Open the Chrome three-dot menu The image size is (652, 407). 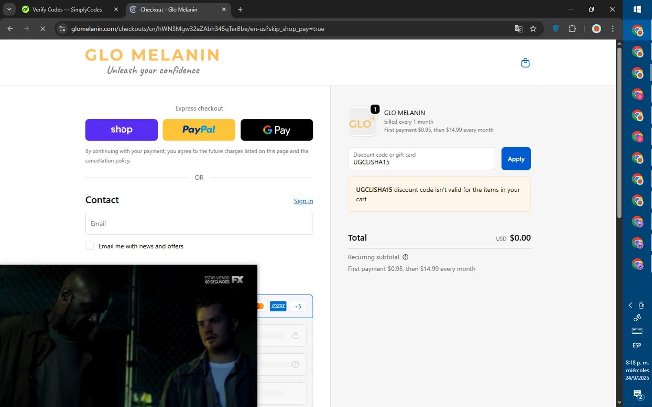(x=613, y=29)
